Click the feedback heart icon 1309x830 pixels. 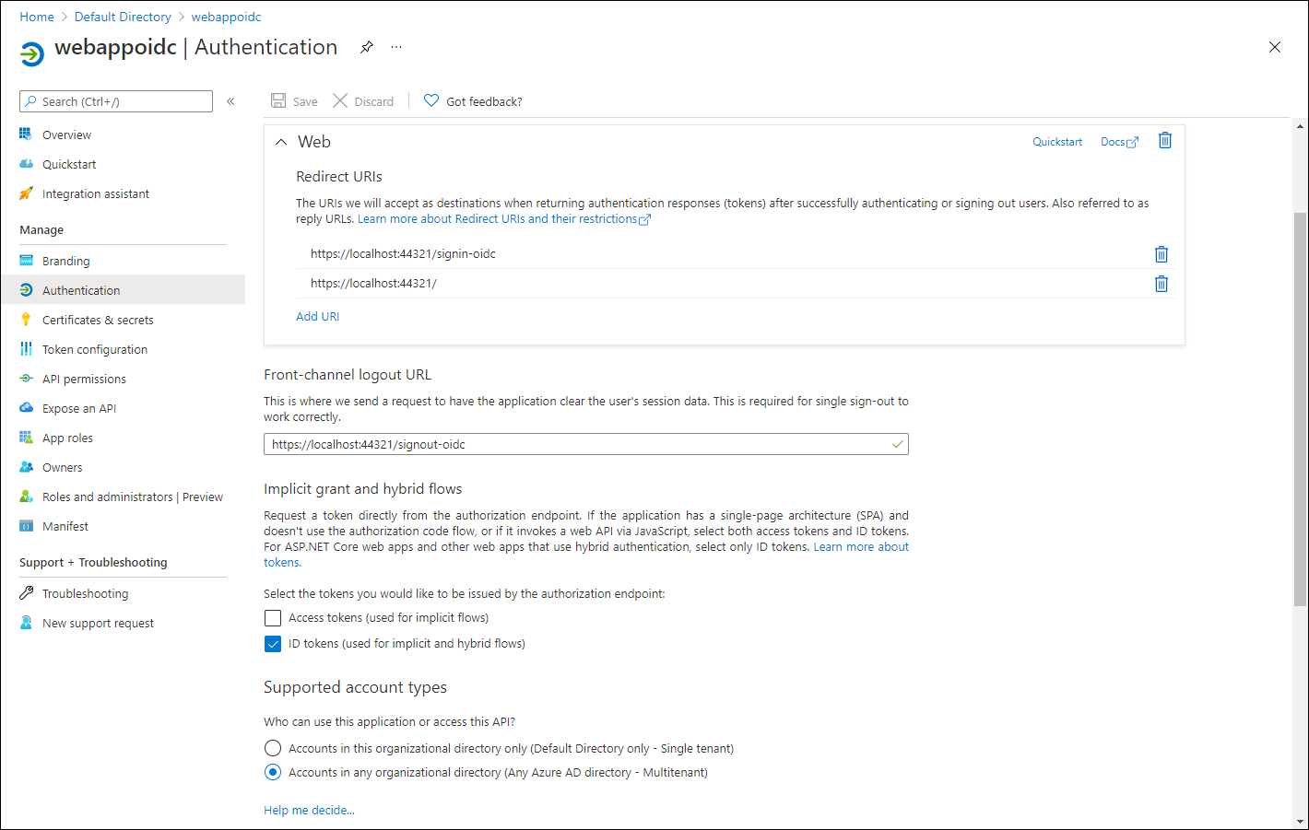coord(431,100)
